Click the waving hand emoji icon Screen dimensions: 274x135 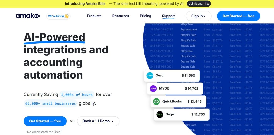pyautogui.click(x=67, y=16)
